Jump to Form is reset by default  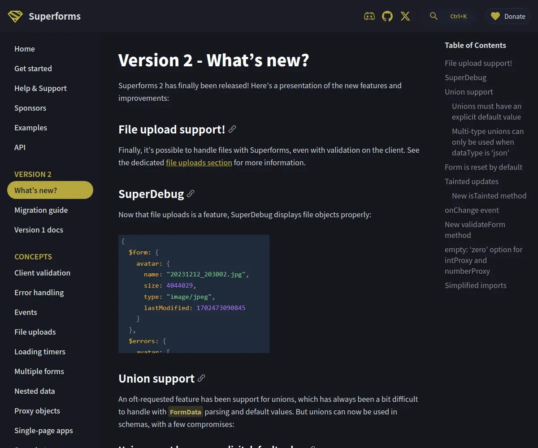(483, 167)
